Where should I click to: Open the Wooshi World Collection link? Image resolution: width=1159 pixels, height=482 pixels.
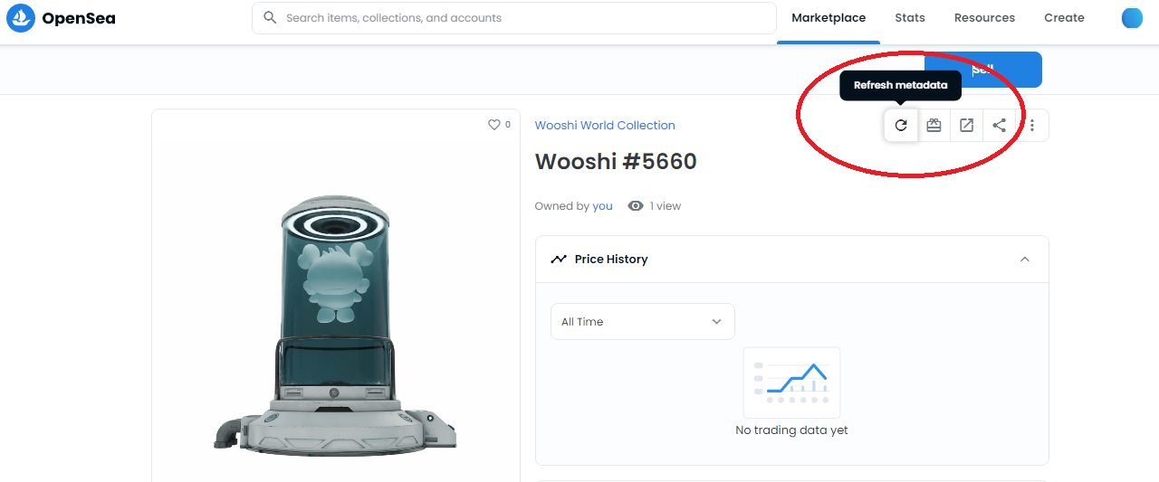coord(605,126)
